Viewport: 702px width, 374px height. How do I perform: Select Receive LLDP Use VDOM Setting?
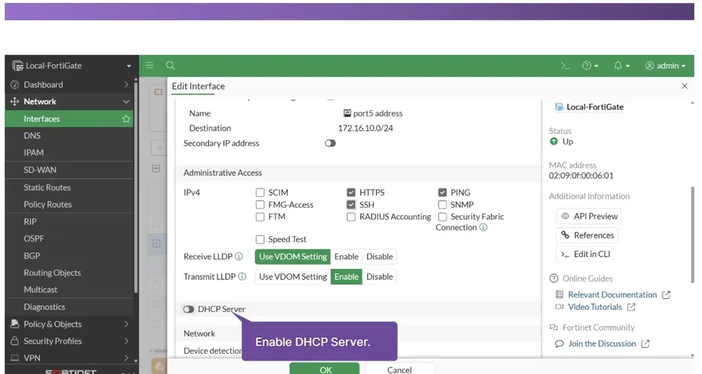coord(292,256)
